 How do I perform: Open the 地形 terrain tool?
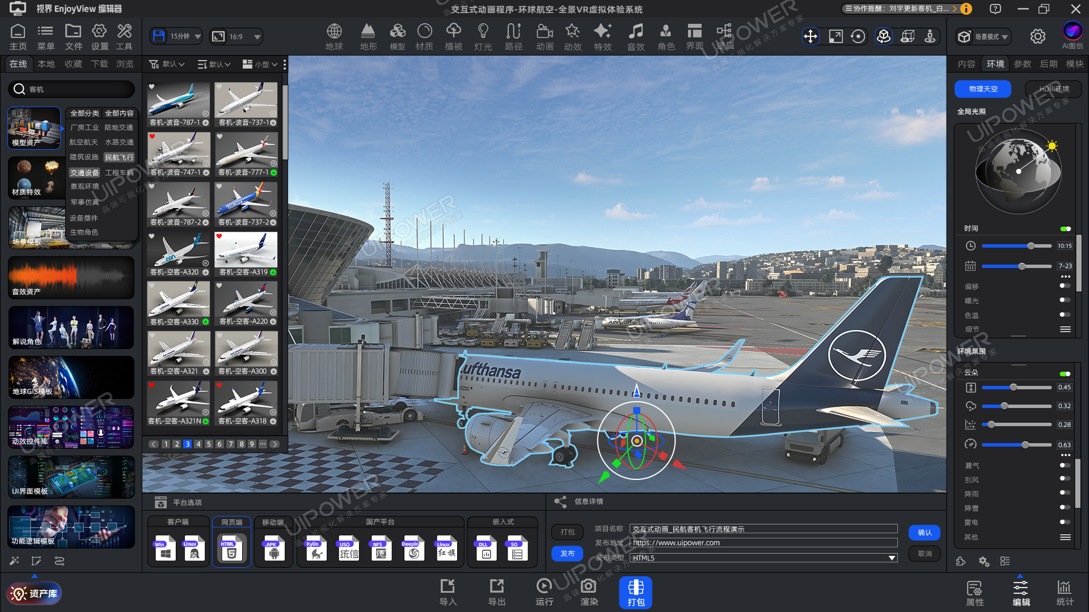pos(368,37)
